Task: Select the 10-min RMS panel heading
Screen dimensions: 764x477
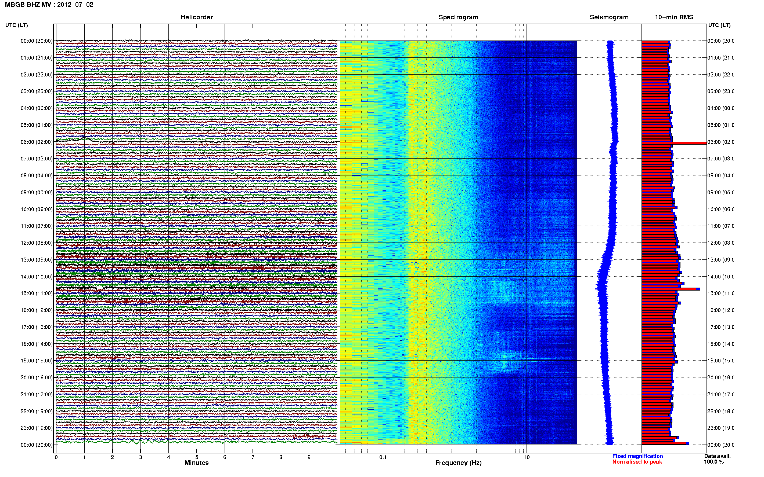Action: click(674, 17)
